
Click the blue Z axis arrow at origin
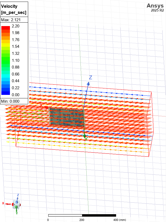88,84
